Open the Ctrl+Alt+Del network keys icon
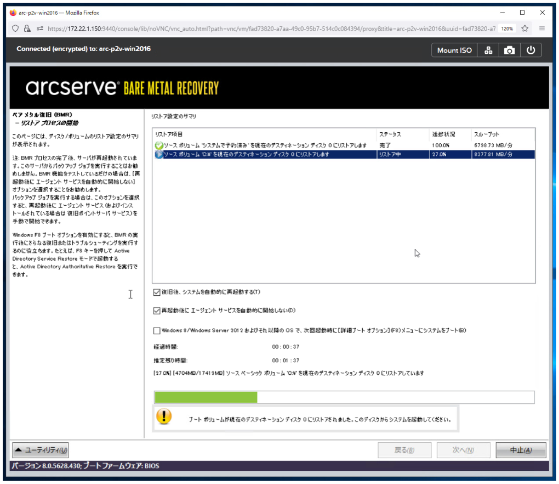The image size is (559, 484). (488, 50)
